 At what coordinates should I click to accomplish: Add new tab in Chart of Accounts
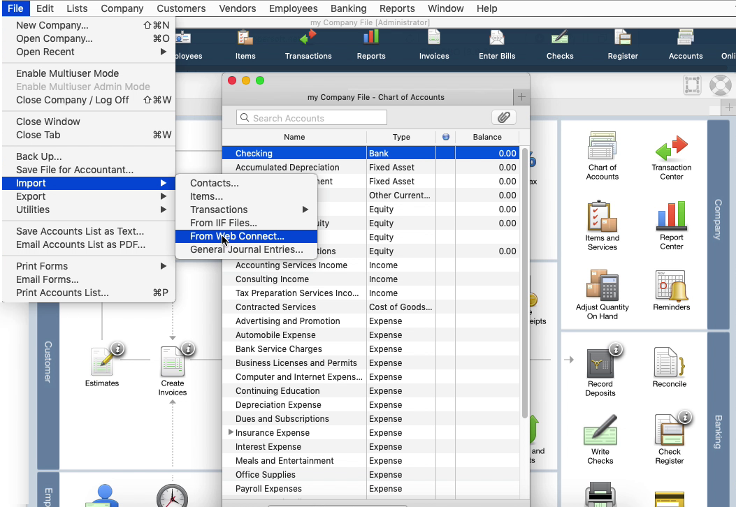pyautogui.click(x=521, y=97)
